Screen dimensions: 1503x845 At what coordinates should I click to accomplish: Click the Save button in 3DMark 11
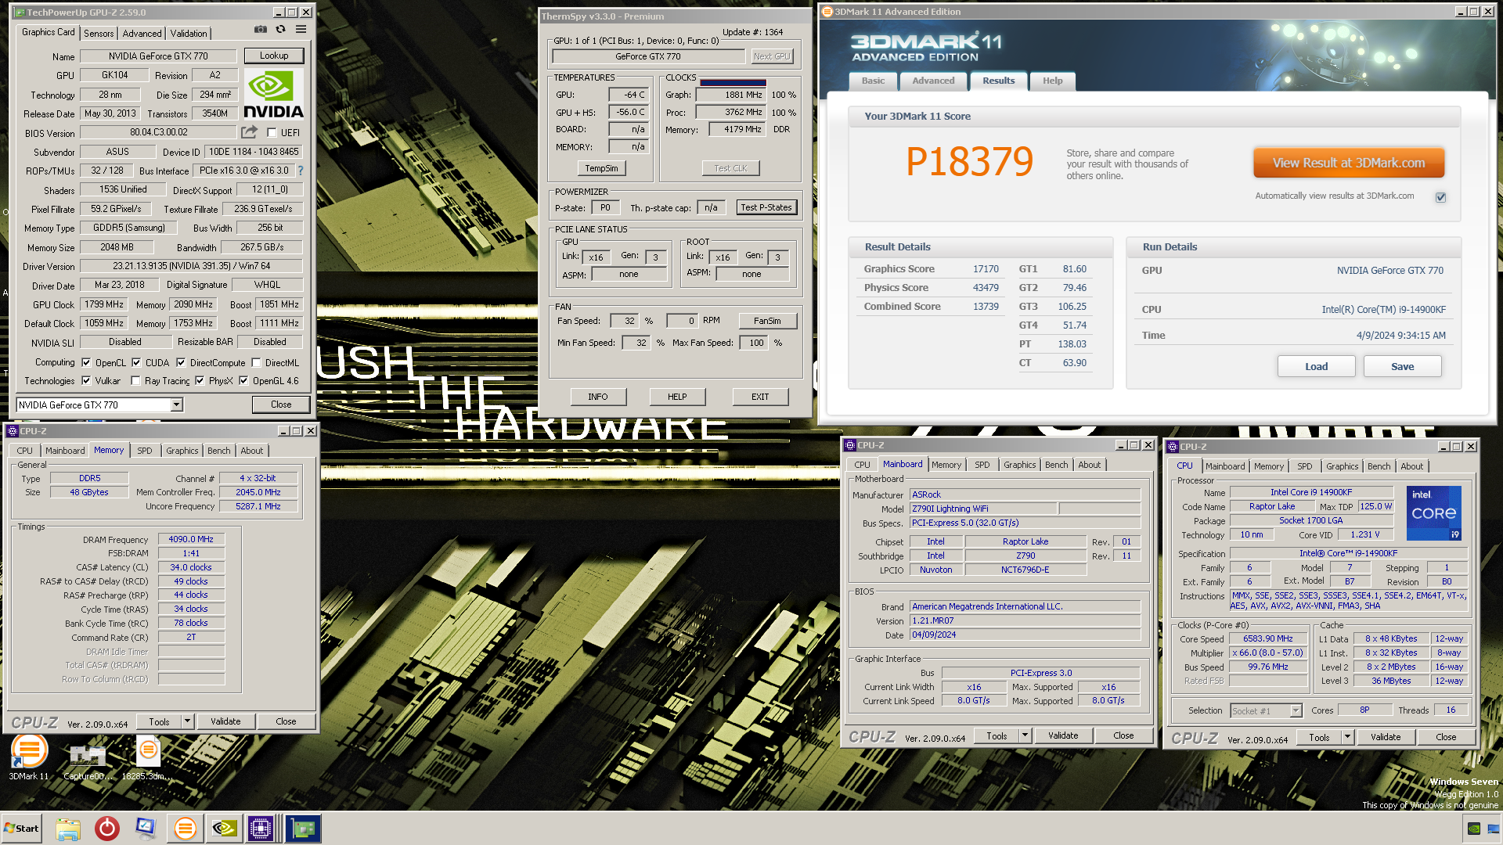click(1402, 366)
